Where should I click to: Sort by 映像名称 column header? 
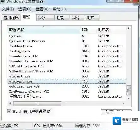coord(44,30)
